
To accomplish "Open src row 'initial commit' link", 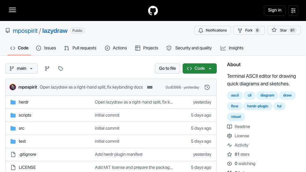I will pyautogui.click(x=107, y=128).
